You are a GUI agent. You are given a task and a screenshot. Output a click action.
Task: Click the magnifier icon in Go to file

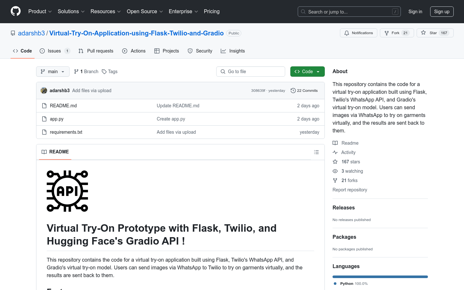coord(223,72)
